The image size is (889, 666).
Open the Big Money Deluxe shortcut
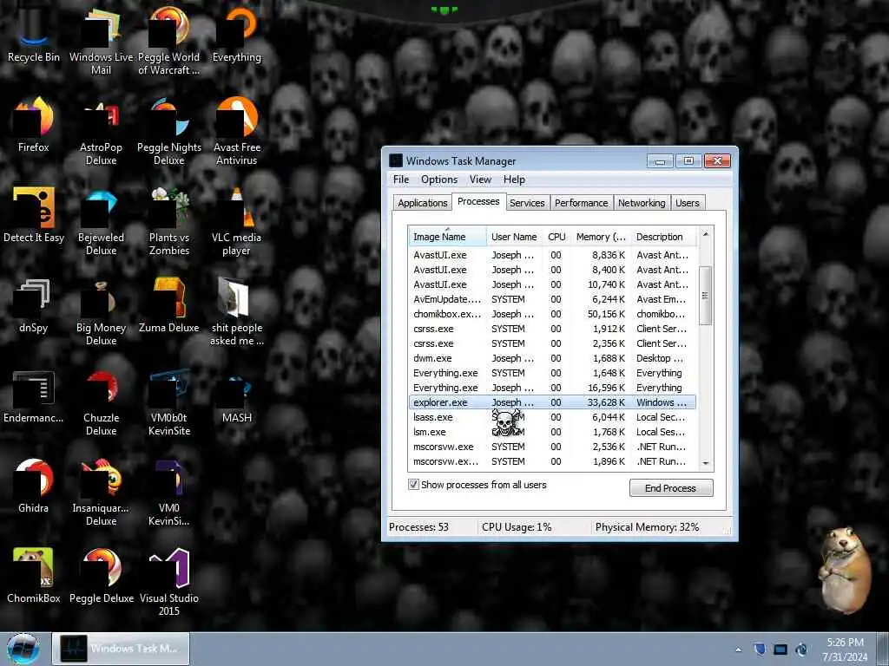101,310
